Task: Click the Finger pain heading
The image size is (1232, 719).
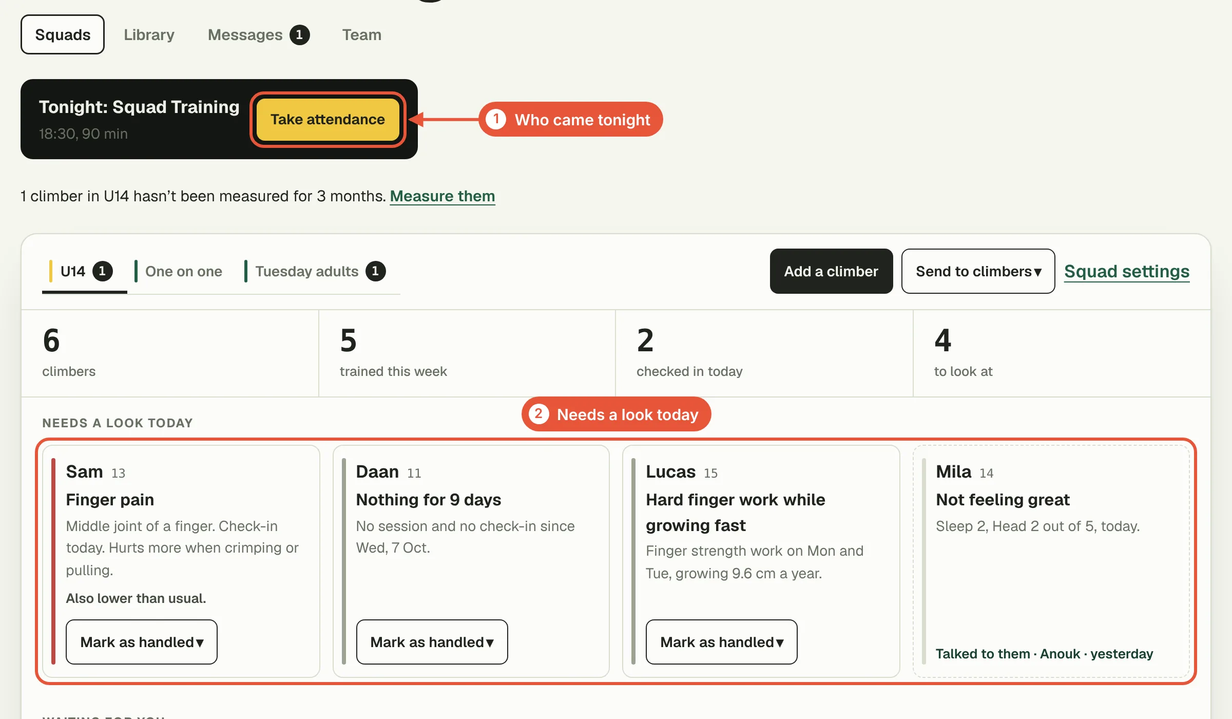Action: 110,499
